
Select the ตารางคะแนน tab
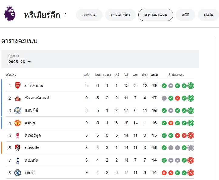[156, 15]
